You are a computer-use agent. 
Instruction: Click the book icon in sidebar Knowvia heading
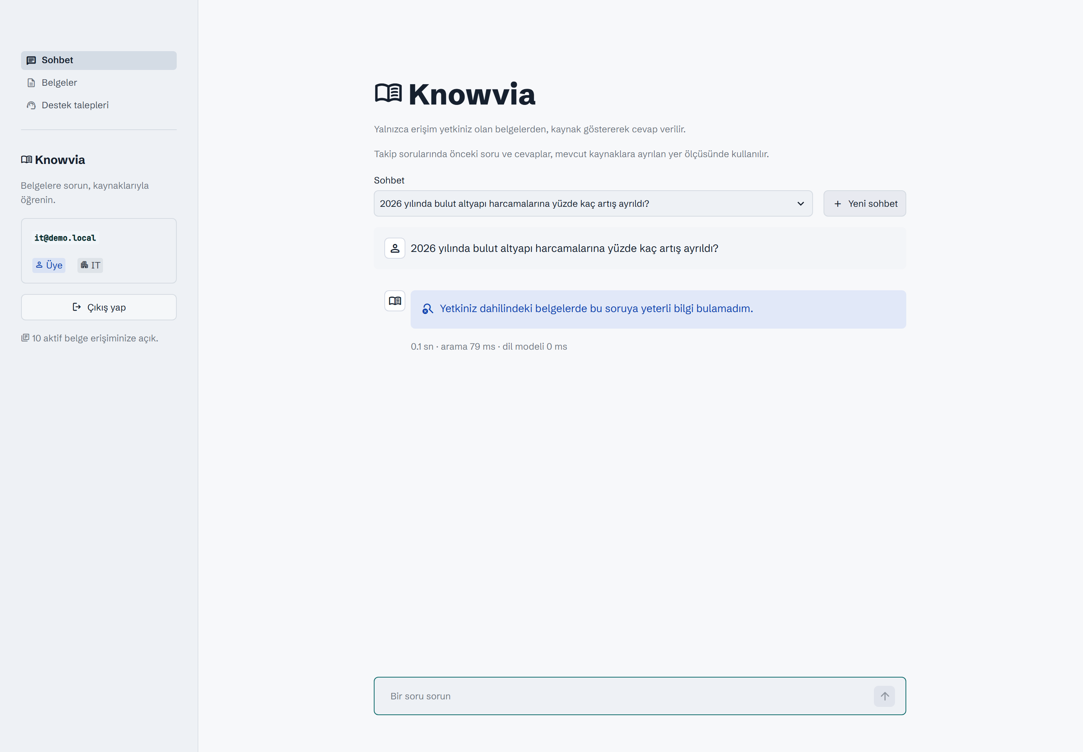26,160
